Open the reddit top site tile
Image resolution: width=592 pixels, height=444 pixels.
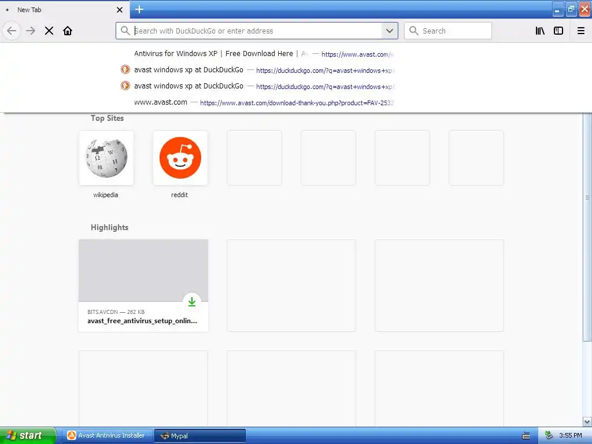click(180, 158)
